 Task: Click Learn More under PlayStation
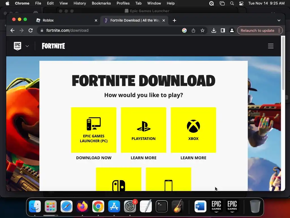click(x=144, y=158)
